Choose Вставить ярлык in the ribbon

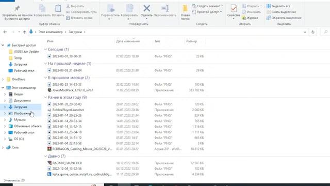coord(79,18)
